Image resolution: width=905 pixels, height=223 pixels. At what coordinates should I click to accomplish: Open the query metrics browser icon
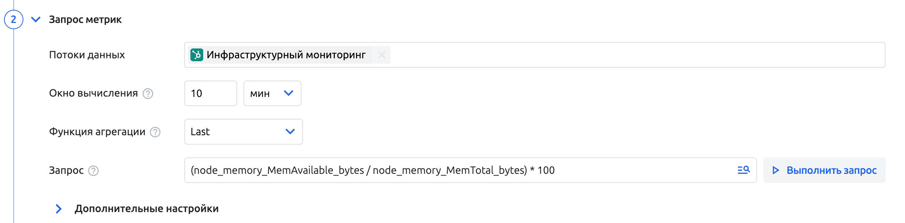(743, 170)
